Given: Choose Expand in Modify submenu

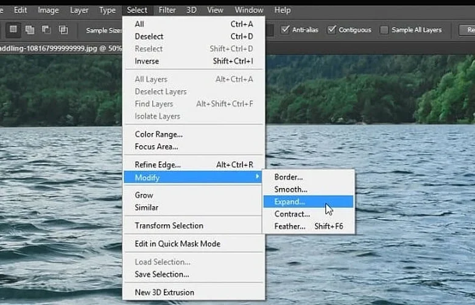Looking at the screenshot, I should (308, 202).
